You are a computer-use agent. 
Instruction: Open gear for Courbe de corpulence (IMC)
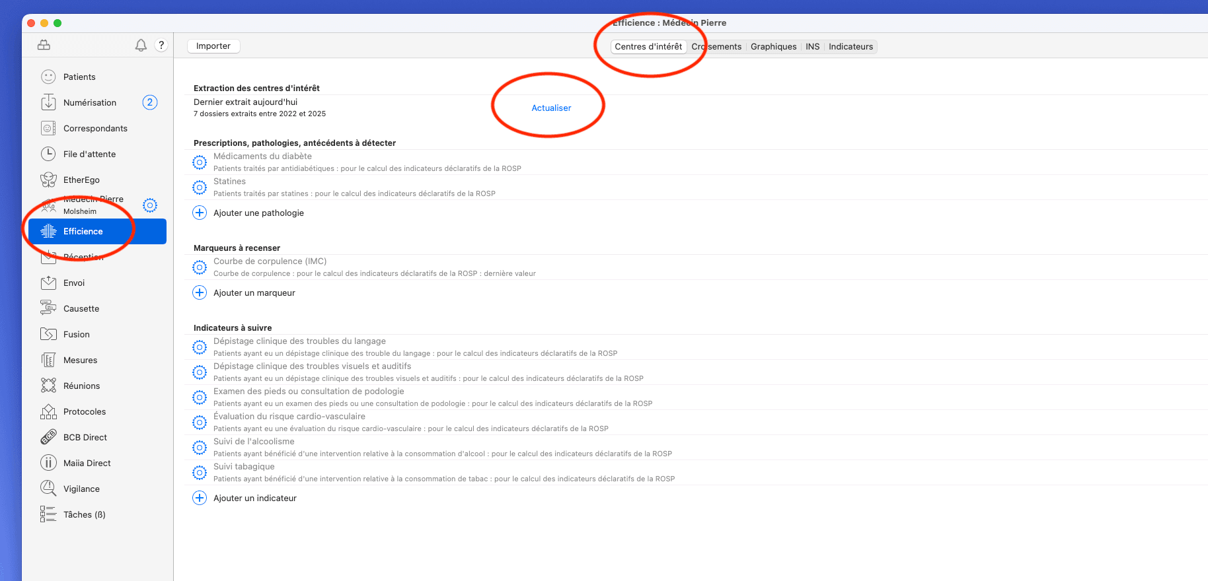[200, 267]
